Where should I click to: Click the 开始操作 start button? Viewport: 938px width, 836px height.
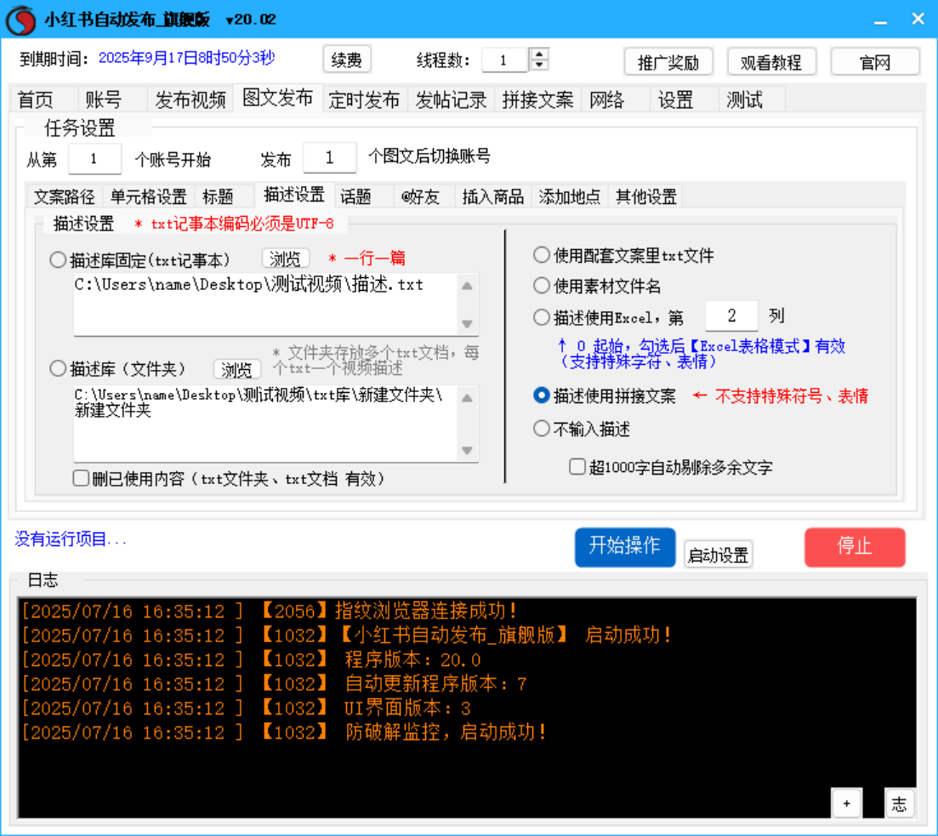625,547
